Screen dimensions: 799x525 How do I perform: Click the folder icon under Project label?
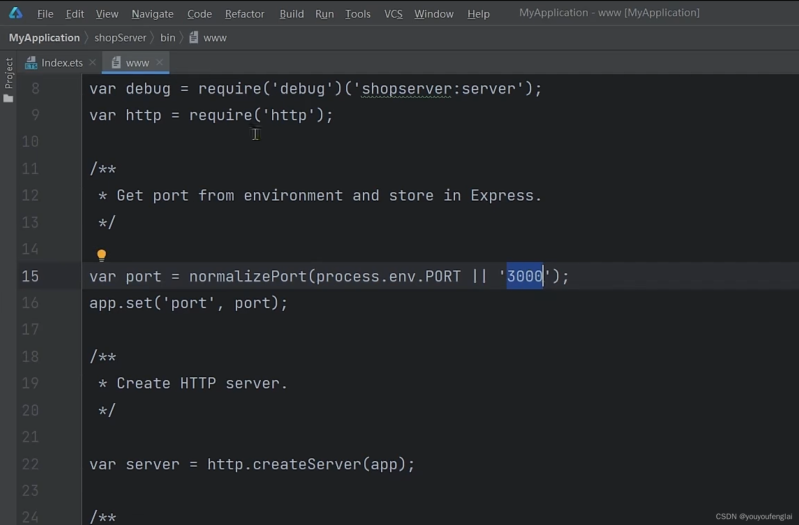pyautogui.click(x=8, y=98)
